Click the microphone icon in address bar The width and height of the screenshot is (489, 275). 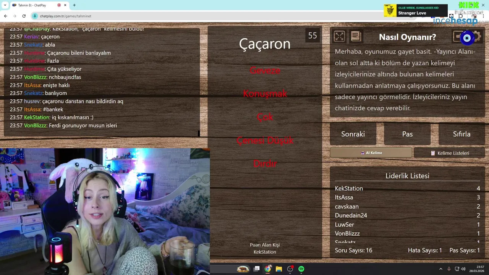click(35, 16)
